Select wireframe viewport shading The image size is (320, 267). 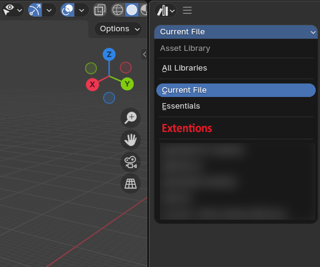pos(118,10)
